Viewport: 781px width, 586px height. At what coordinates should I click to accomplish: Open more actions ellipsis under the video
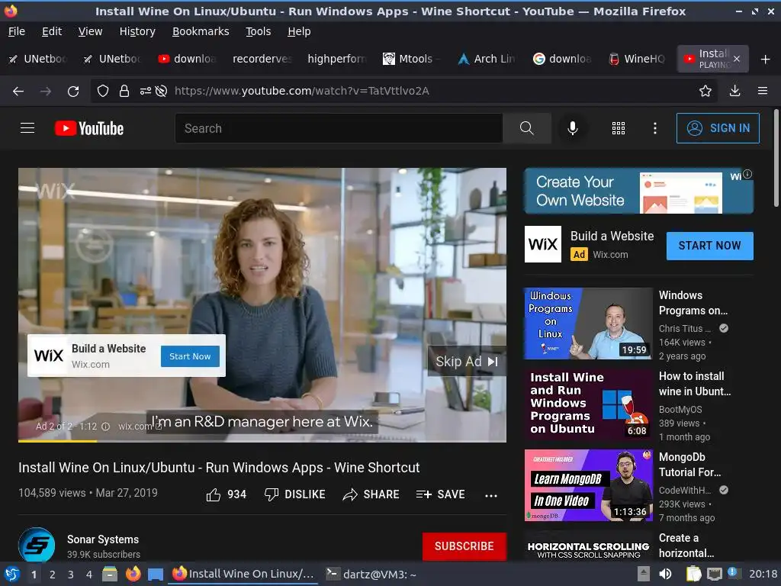pos(491,495)
